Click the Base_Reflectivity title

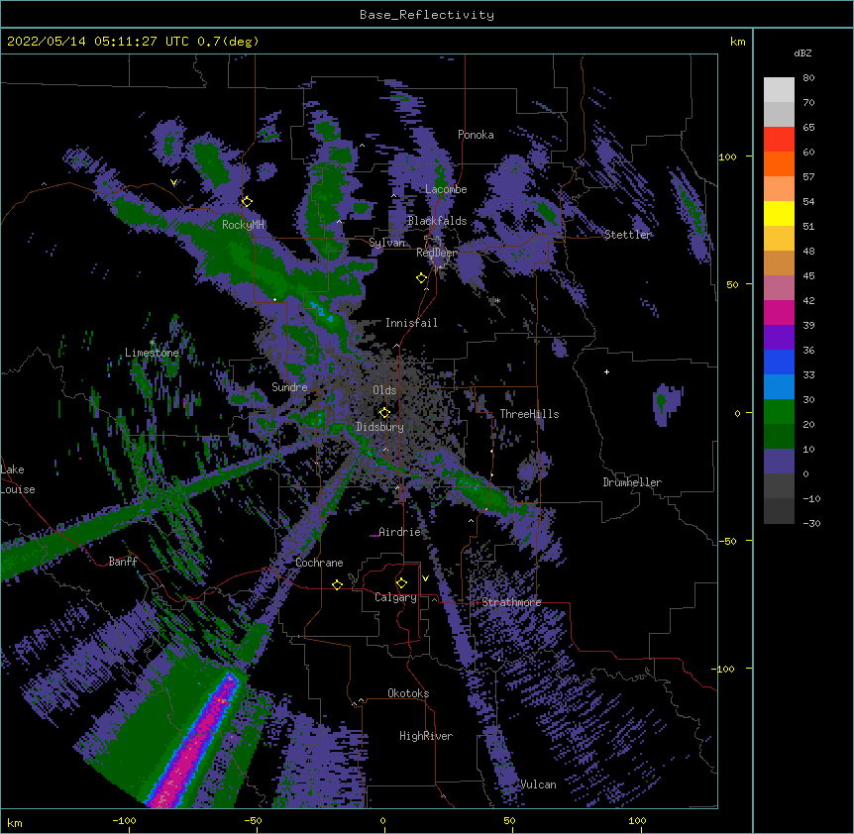(x=427, y=15)
